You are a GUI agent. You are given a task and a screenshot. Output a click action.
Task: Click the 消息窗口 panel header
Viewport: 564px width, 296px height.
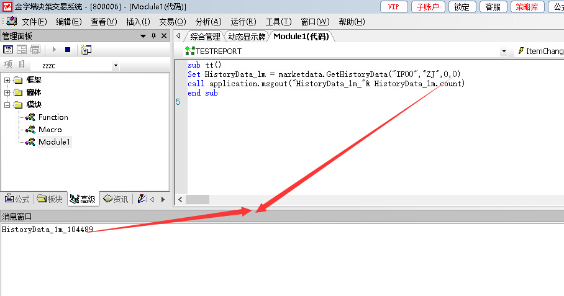click(x=282, y=217)
